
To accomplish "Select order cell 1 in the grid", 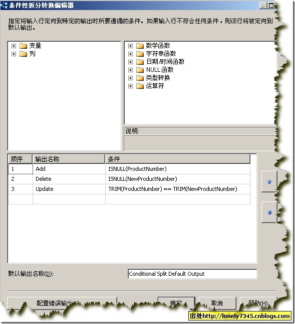I will point(20,169).
